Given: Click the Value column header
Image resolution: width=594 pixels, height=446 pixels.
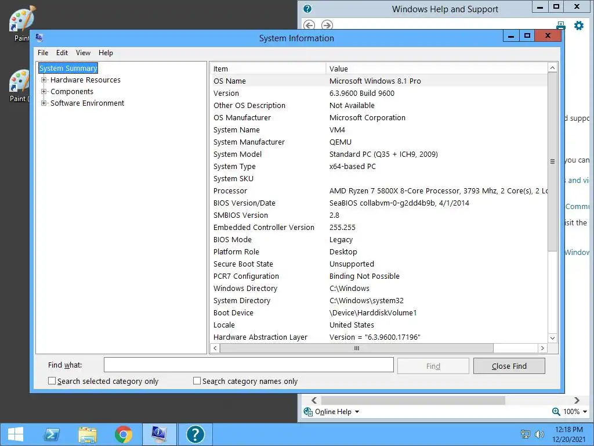Looking at the screenshot, I should tap(436, 69).
